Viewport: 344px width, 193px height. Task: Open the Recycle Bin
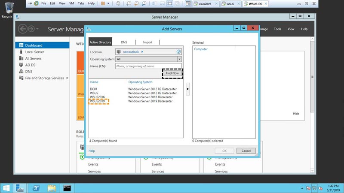(x=8, y=10)
